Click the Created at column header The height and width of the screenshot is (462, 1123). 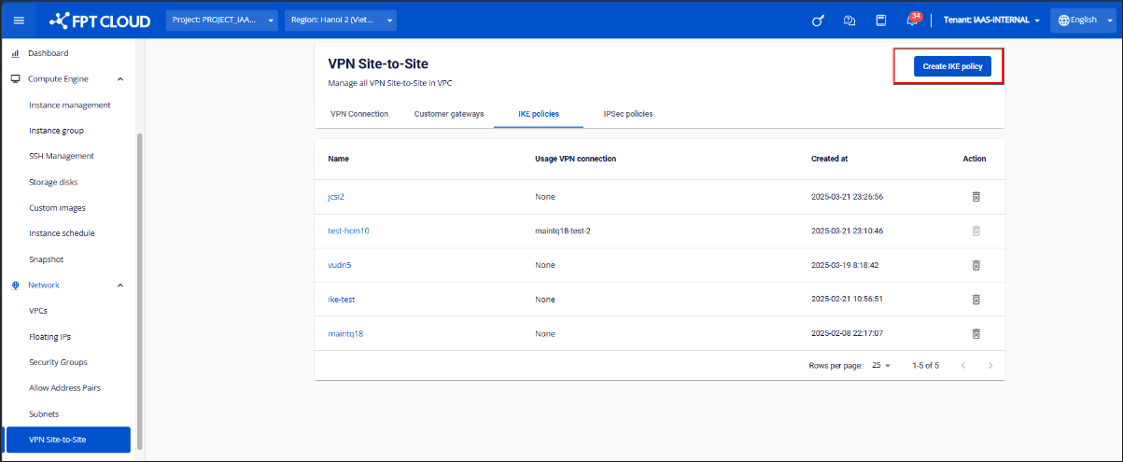tap(829, 159)
